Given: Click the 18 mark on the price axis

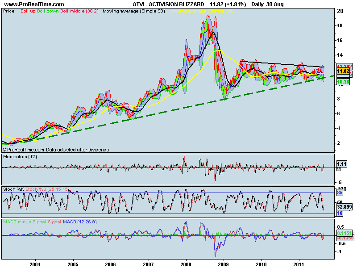Looking at the screenshot, I should pyautogui.click(x=340, y=25).
